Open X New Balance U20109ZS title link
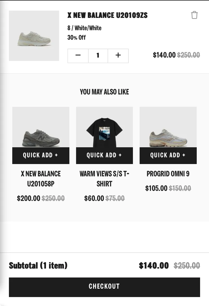The image size is (209, 306). click(107, 15)
